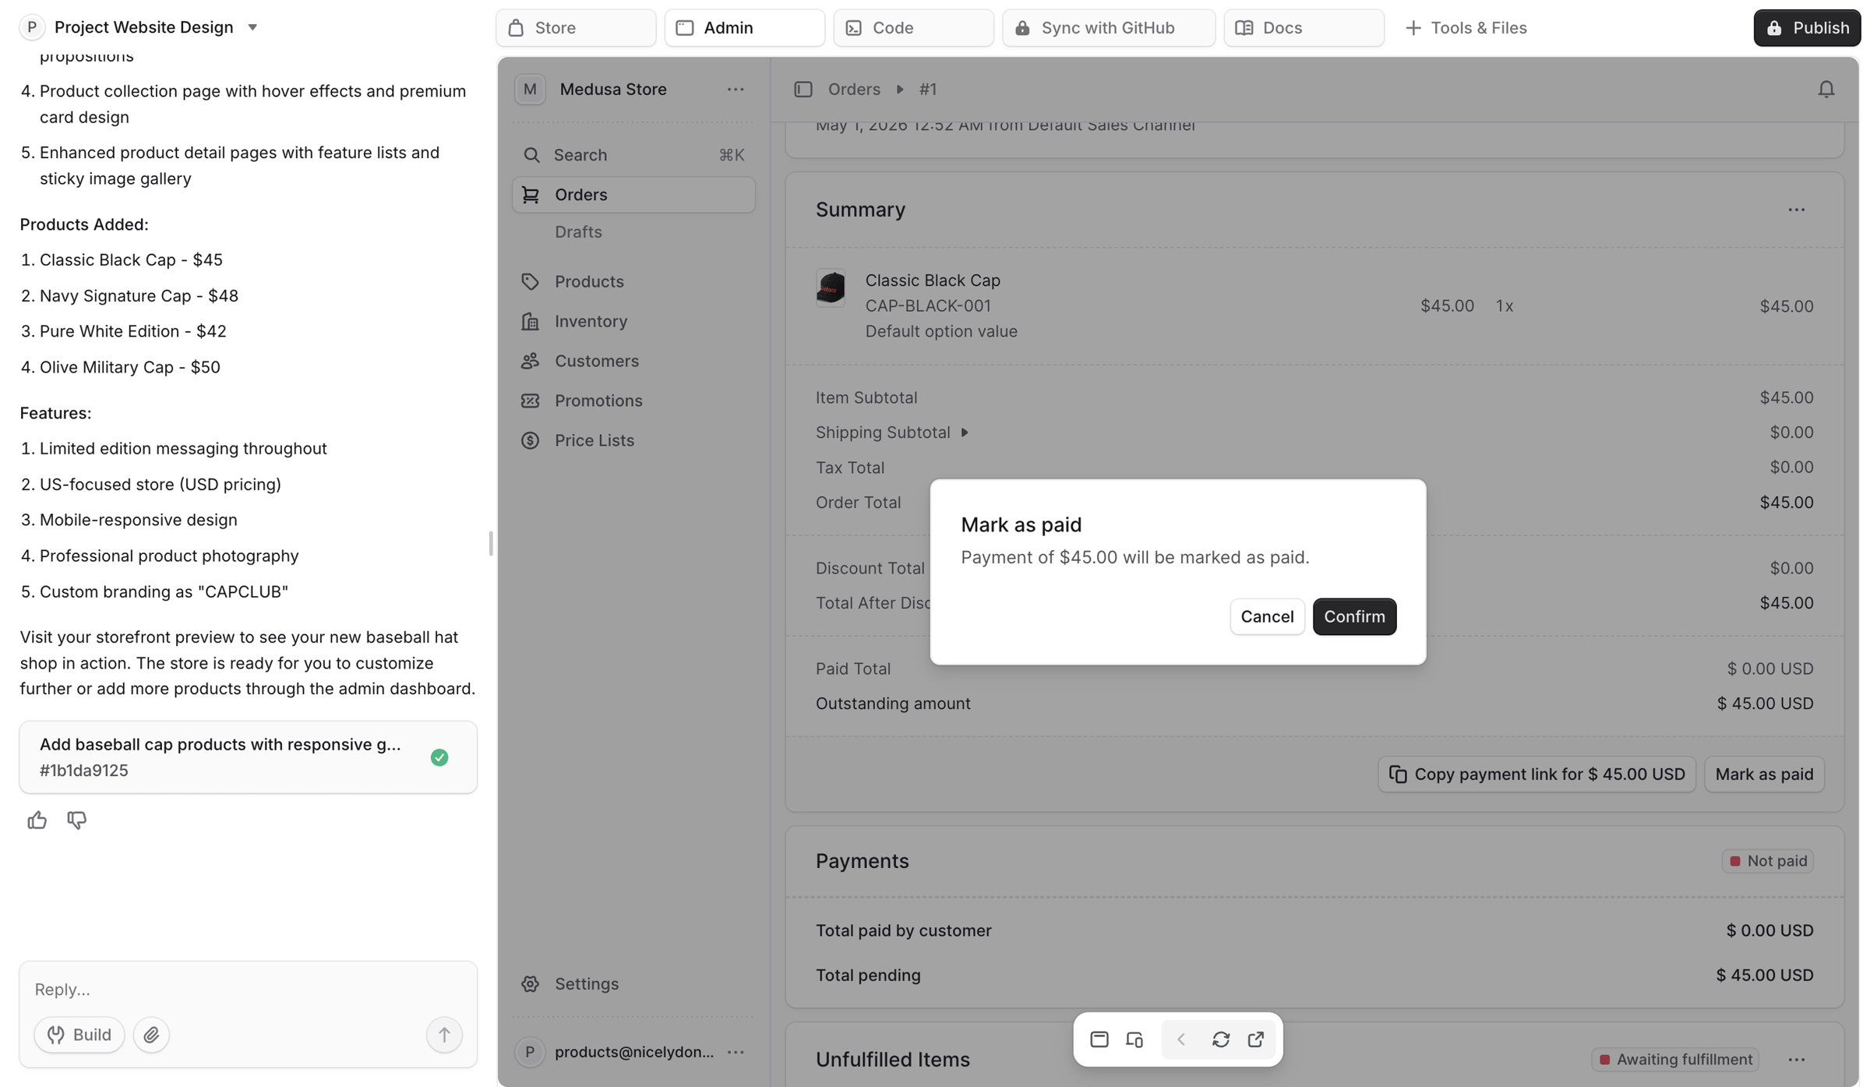Toggle the admin sidebar panel icon
Screen dimensions: 1870x1087
803,89
